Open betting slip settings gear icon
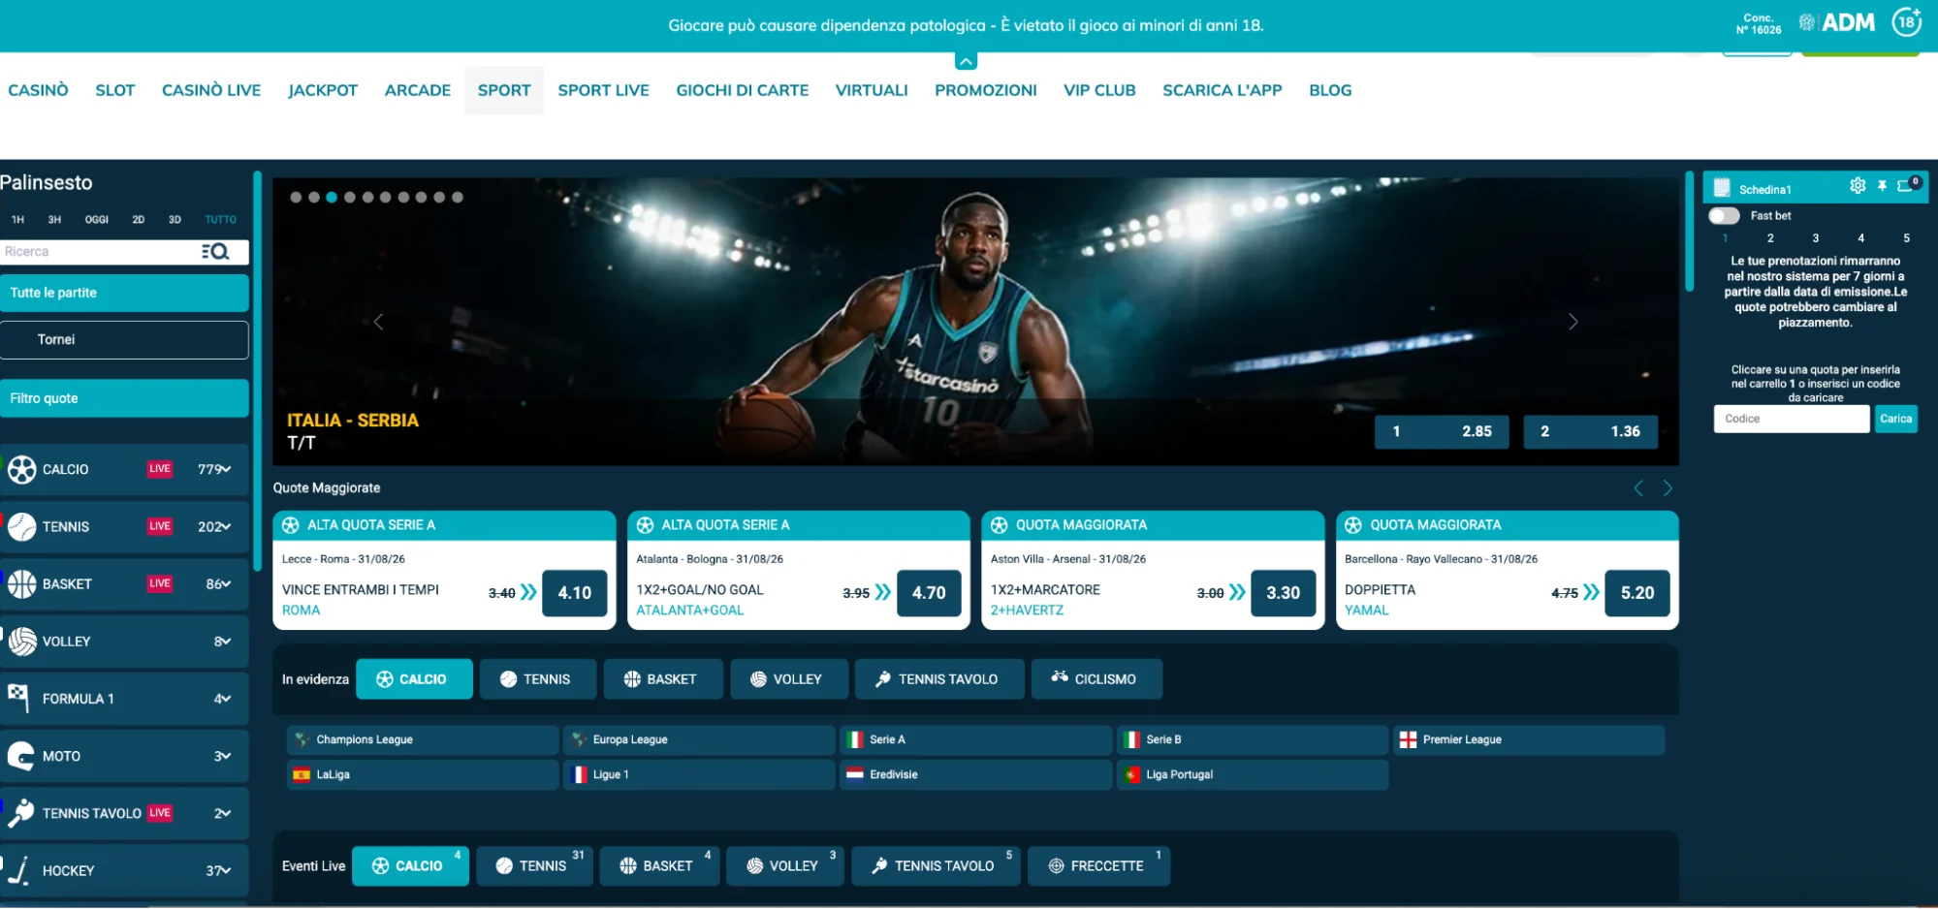 click(1857, 186)
